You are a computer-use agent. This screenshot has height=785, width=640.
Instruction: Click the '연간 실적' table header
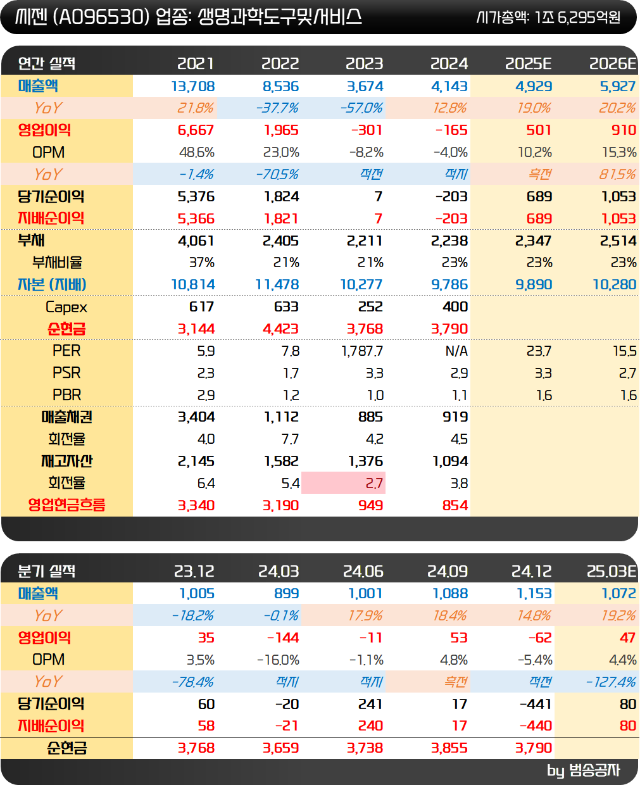pos(47,63)
